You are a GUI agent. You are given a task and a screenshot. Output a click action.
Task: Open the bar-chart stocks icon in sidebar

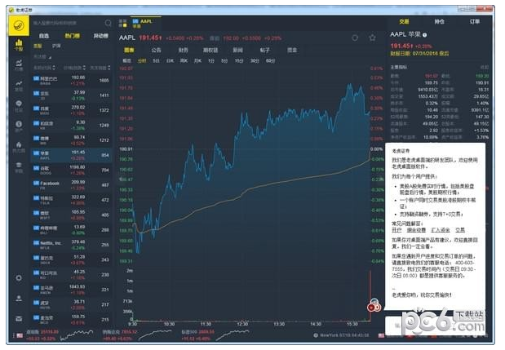click(19, 44)
